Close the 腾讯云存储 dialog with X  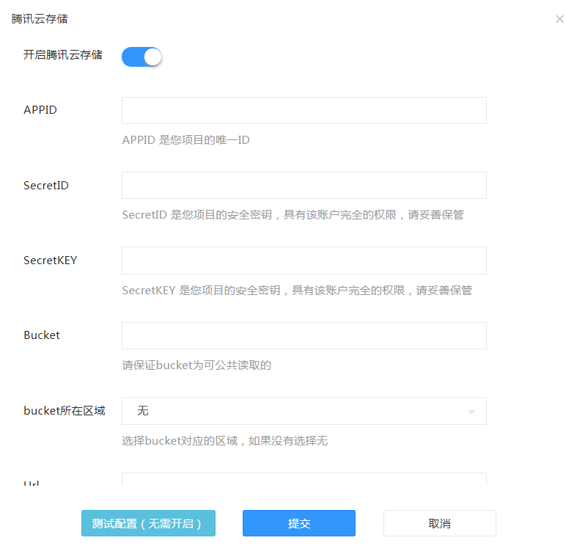coord(560,19)
